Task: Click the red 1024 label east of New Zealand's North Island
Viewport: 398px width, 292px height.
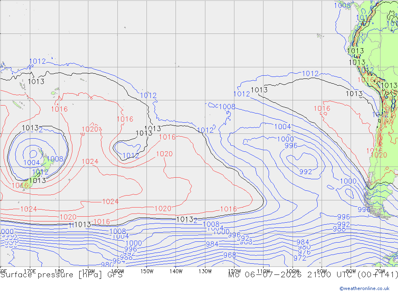Action: (x=90, y=162)
